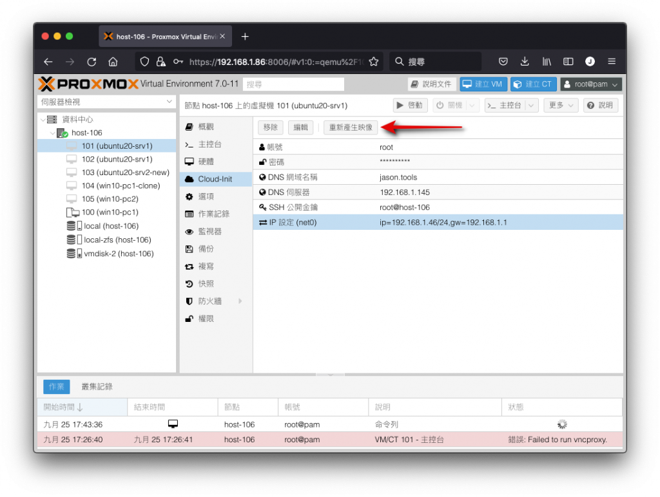Open the Pocket save icon
The width and height of the screenshot is (660, 497).
[503, 62]
